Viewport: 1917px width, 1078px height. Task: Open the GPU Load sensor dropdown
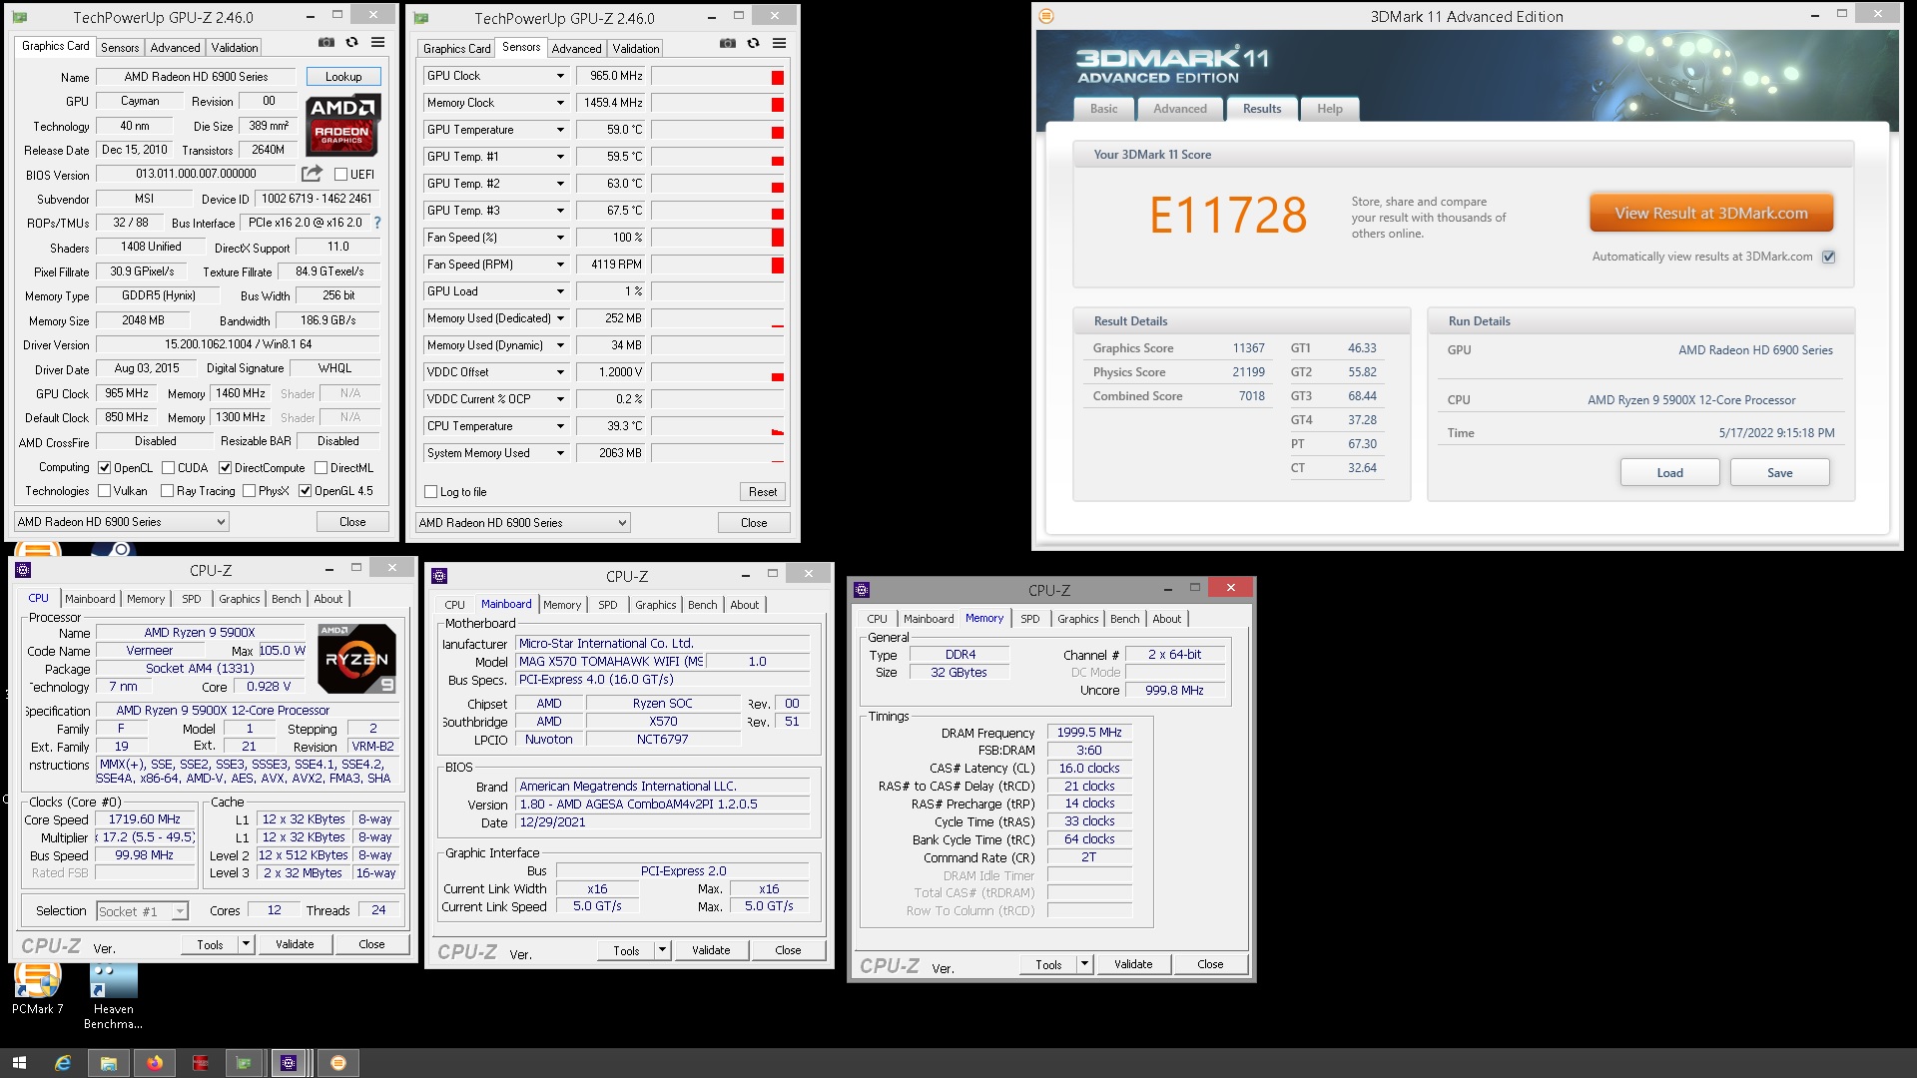point(560,291)
